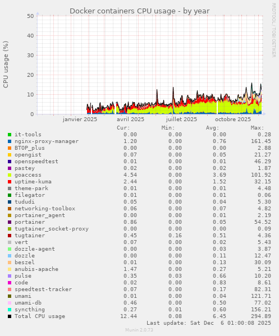Click the 'portainer_agent' legend label
Viewport: 279px width, 336px height.
coord(40,215)
